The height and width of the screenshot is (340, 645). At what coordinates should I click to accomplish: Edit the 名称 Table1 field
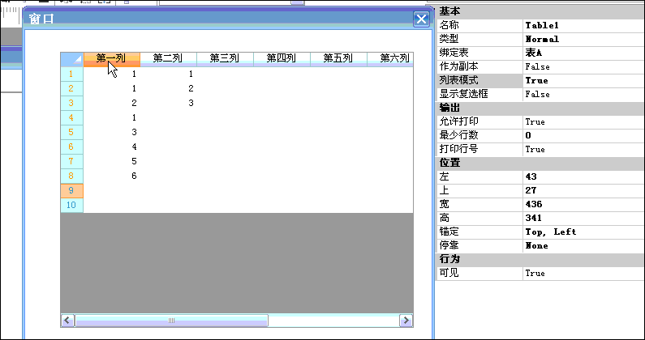tap(583, 25)
